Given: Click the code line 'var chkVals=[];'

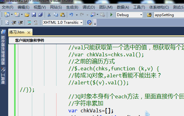Looking at the screenshot, I should (x=91, y=111).
